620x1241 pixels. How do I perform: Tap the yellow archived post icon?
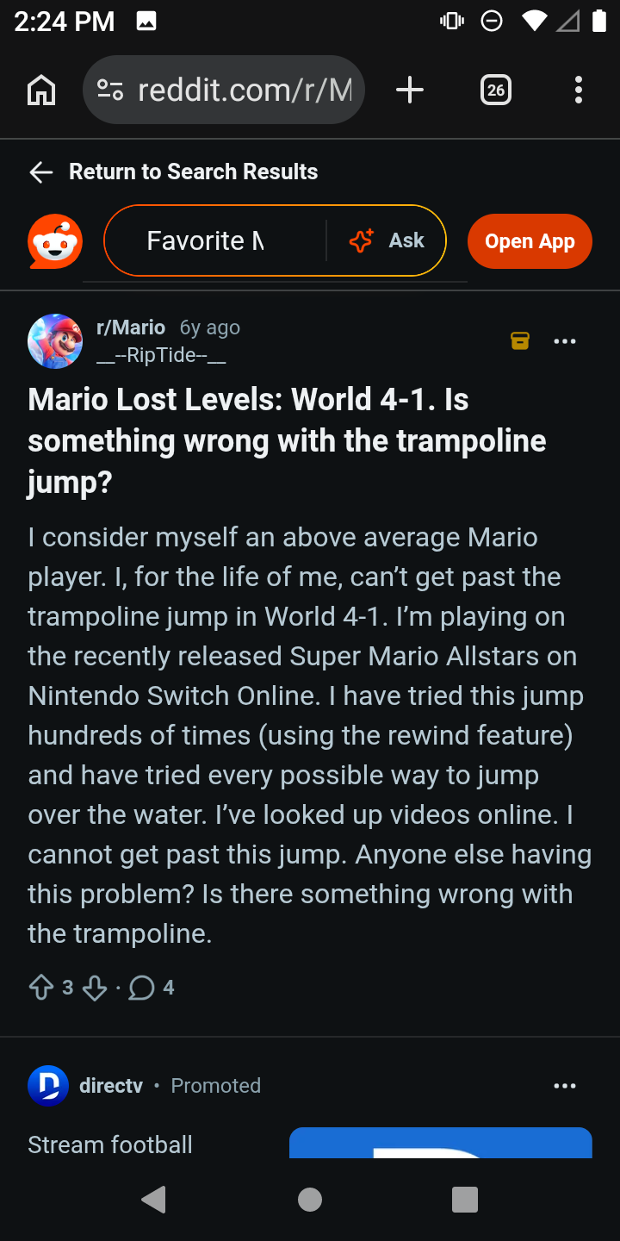coord(520,341)
